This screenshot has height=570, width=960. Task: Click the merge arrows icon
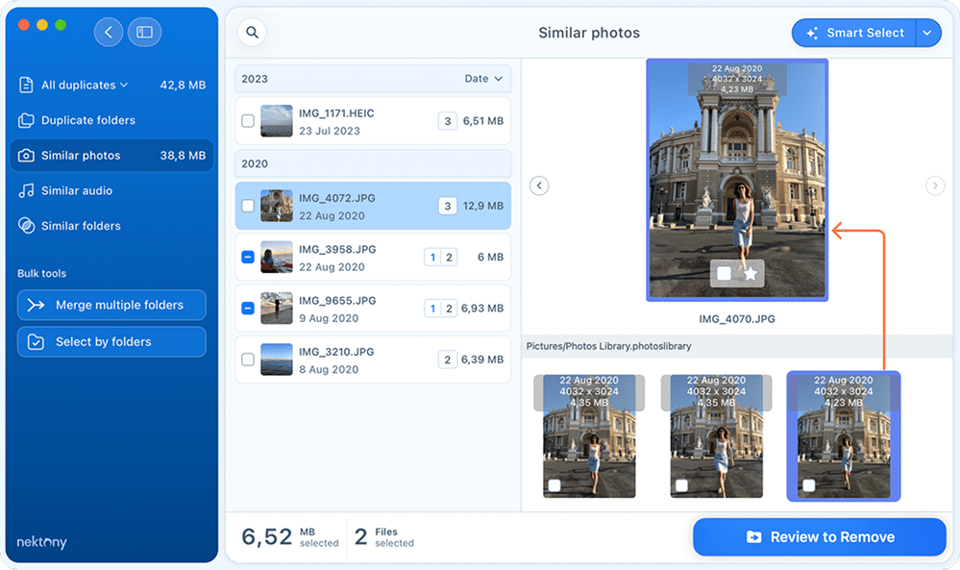tap(37, 305)
